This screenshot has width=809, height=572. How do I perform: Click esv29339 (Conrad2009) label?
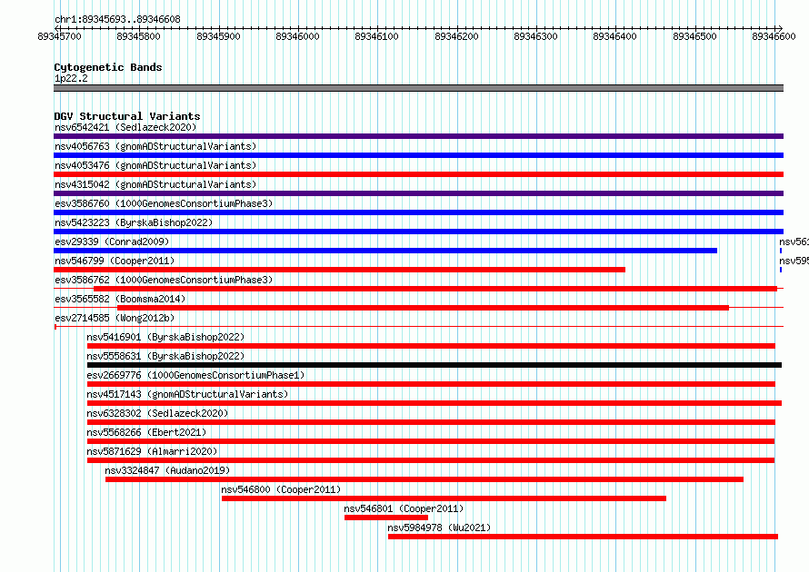point(112,242)
